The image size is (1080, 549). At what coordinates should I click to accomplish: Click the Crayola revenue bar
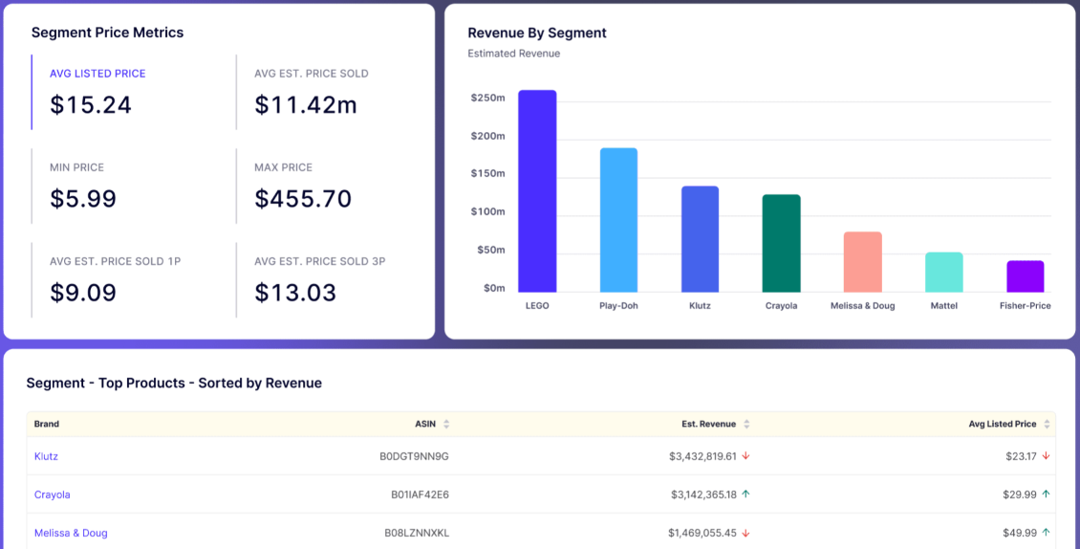point(781,244)
